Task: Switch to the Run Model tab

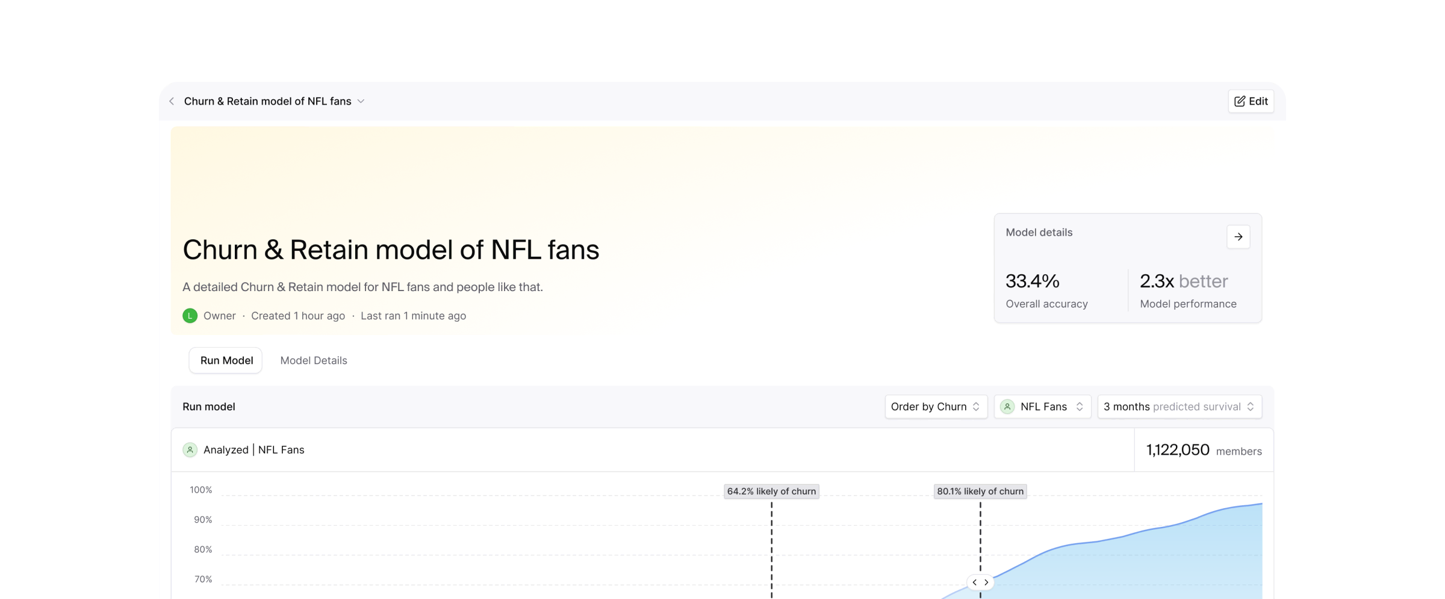Action: pos(226,360)
